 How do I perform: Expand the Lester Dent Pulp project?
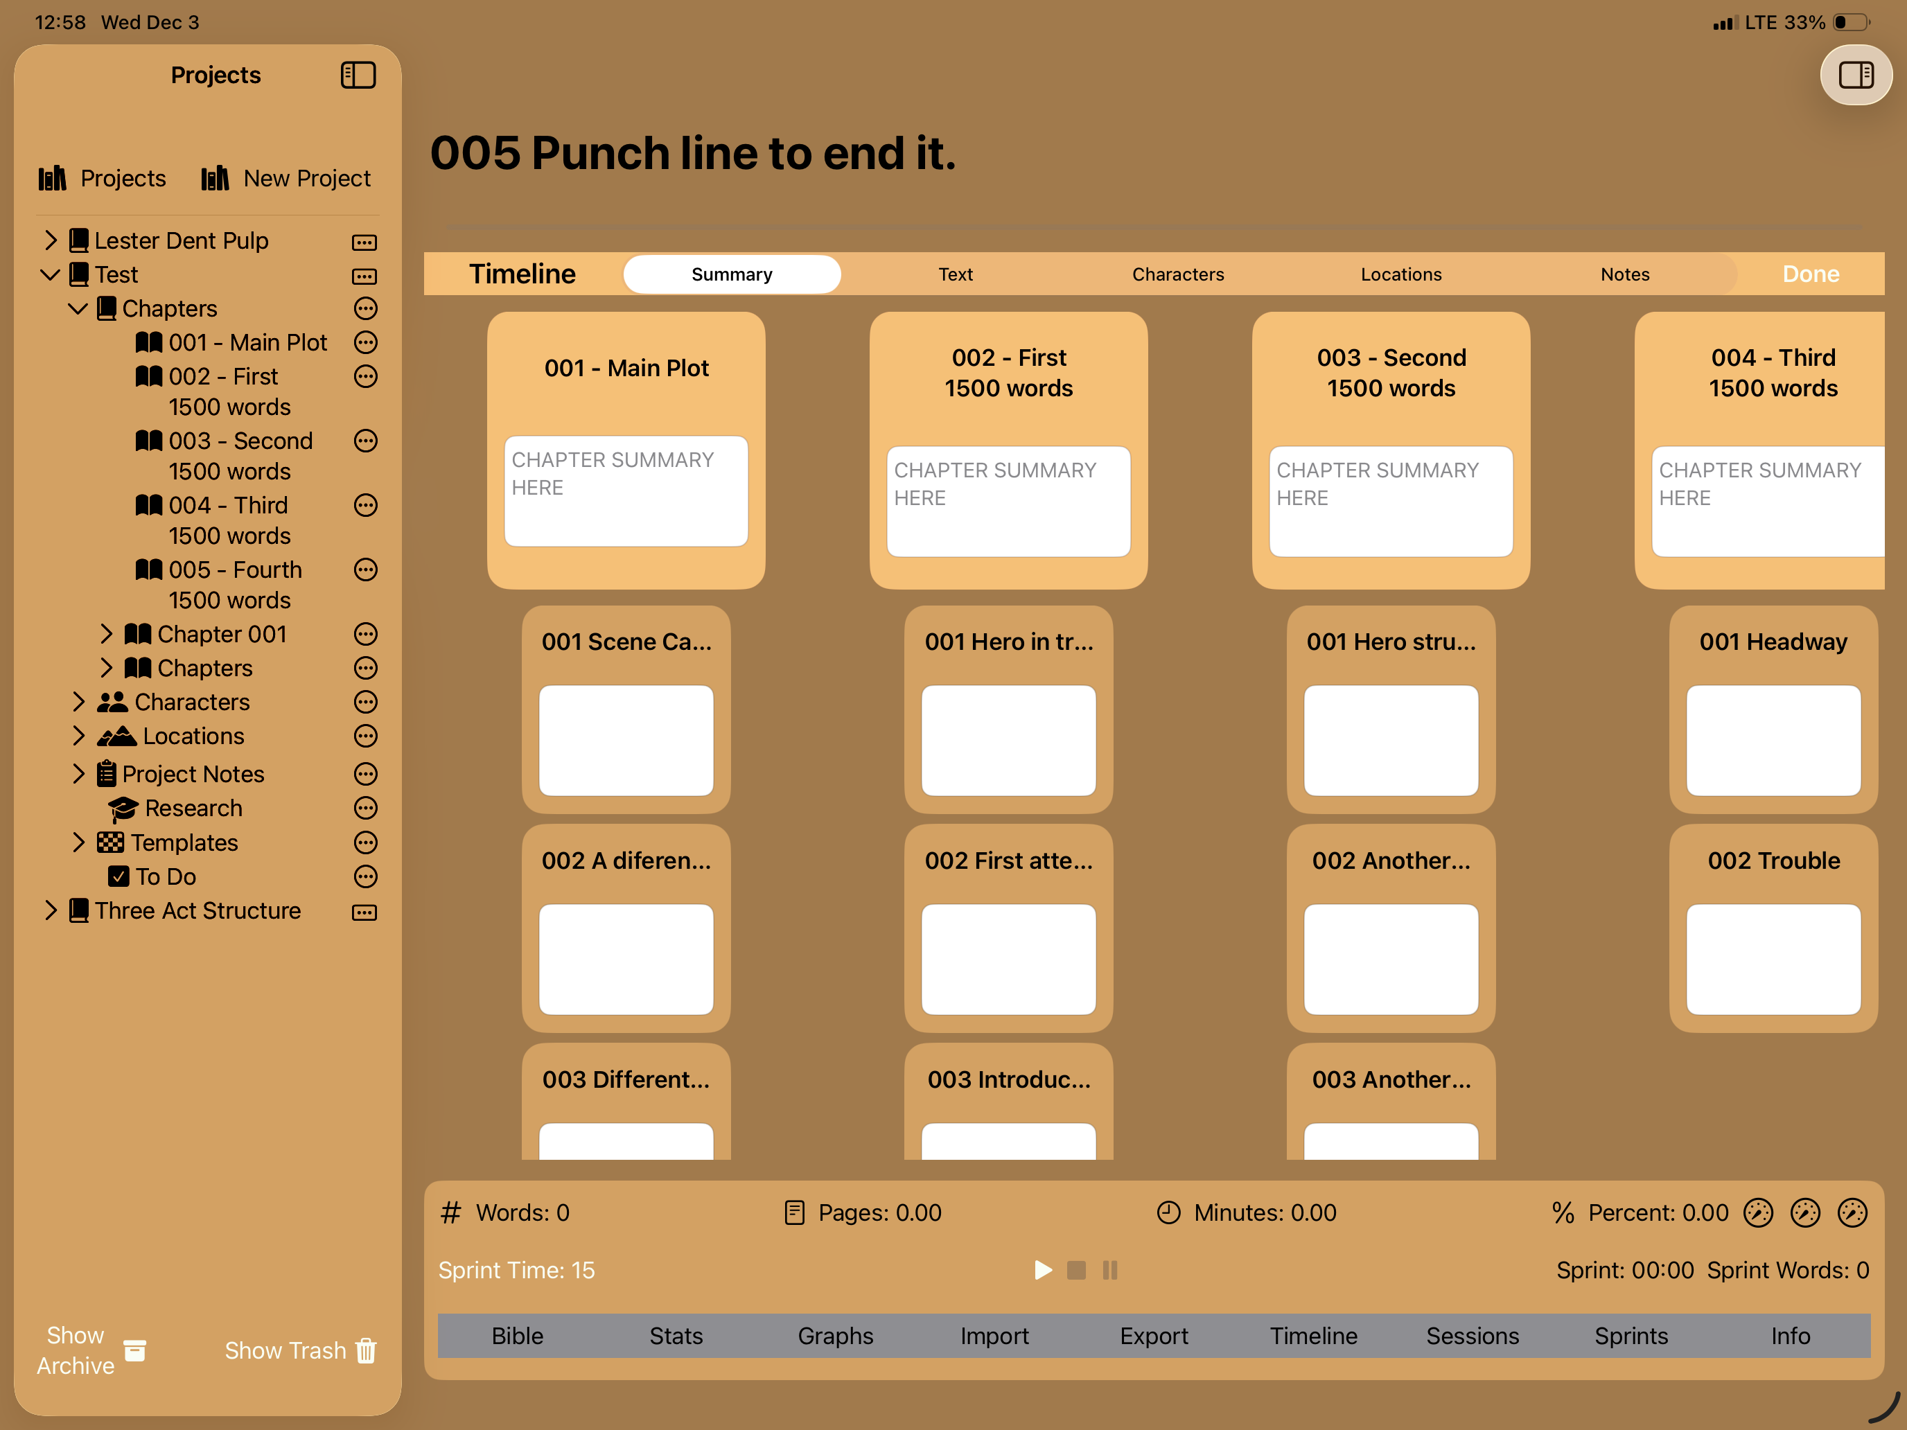(51, 240)
